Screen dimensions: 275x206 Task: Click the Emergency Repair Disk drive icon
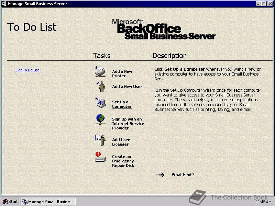100,157
